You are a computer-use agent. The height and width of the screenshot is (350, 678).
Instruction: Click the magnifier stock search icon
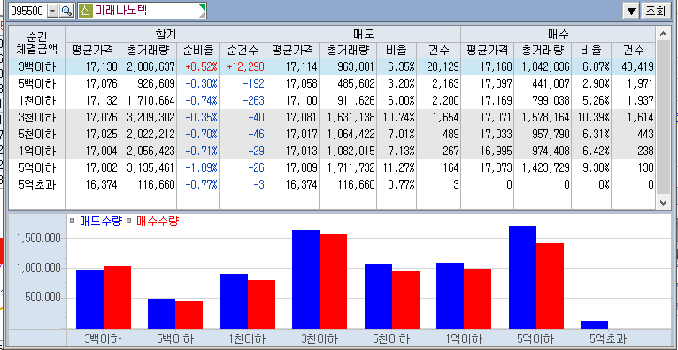point(67,12)
